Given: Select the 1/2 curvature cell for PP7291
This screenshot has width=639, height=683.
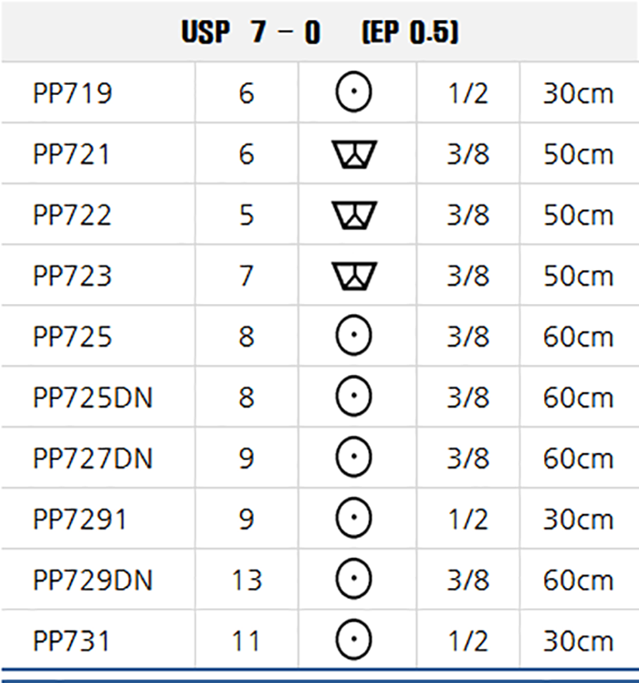Looking at the screenshot, I should click(467, 520).
